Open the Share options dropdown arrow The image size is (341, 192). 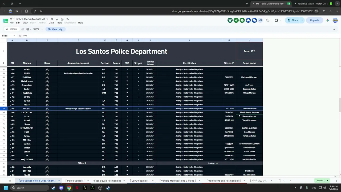(x=302, y=20)
